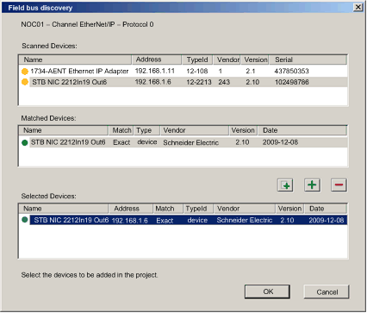
Task: Click the Matched Devices Name column header
Action: point(64,130)
